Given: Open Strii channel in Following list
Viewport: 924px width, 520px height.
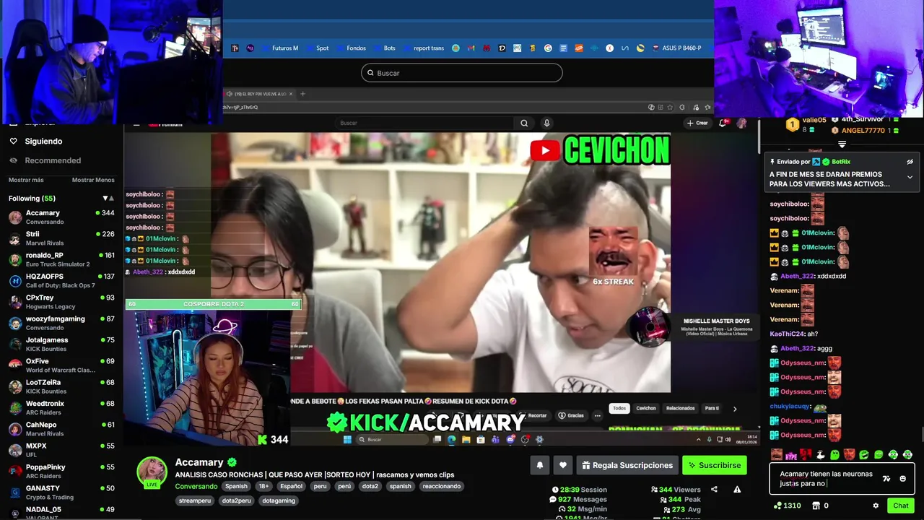Looking at the screenshot, I should pyautogui.click(x=61, y=238).
